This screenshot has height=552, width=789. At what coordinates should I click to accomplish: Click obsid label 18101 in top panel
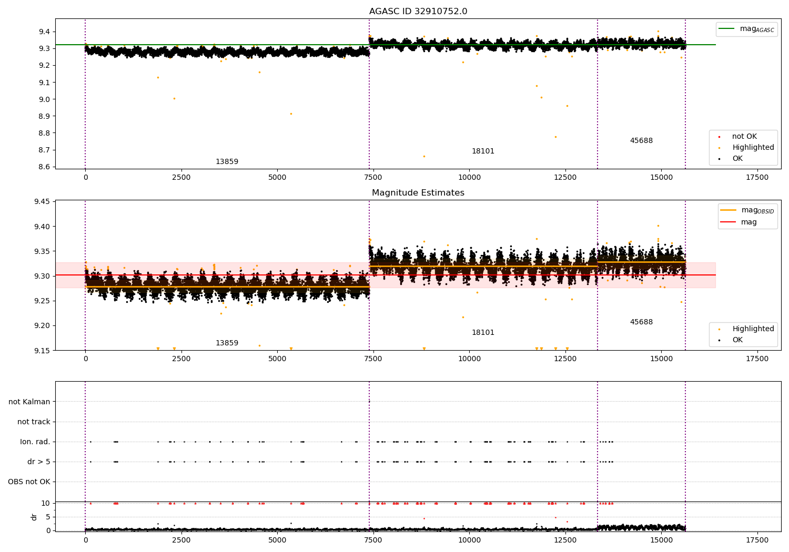483,151
